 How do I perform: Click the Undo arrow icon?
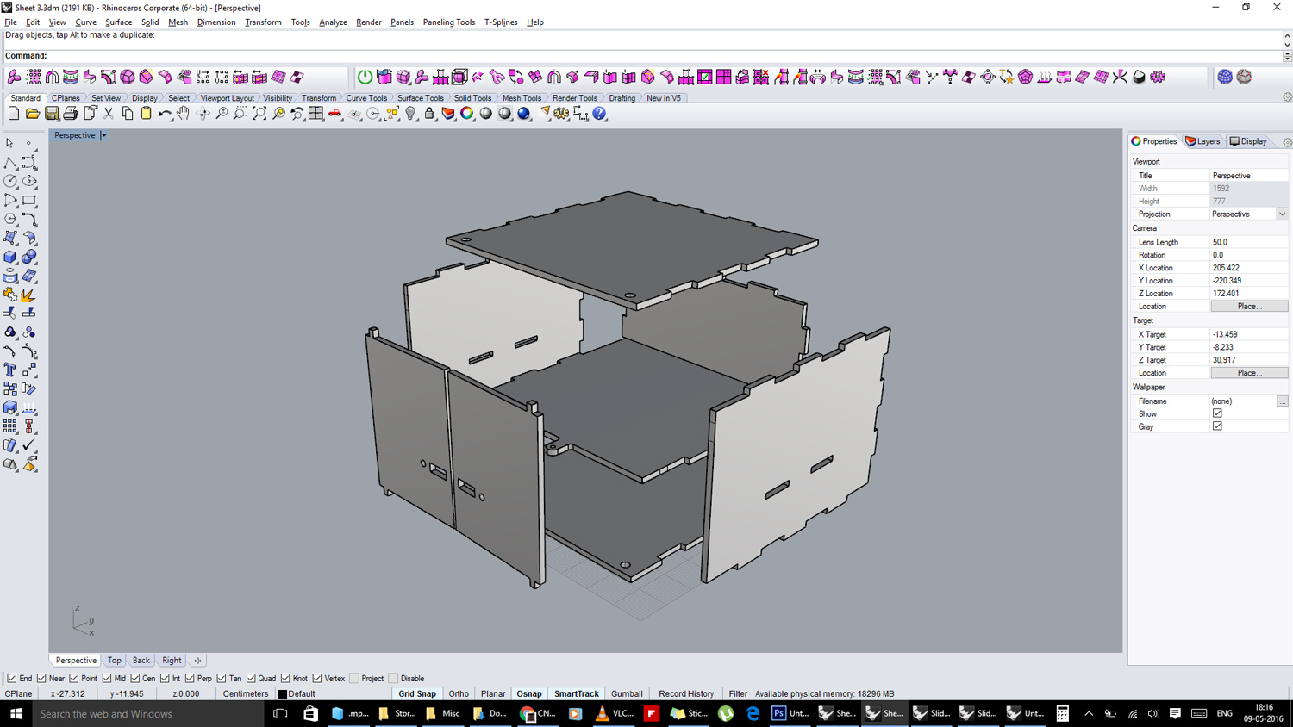pos(165,114)
